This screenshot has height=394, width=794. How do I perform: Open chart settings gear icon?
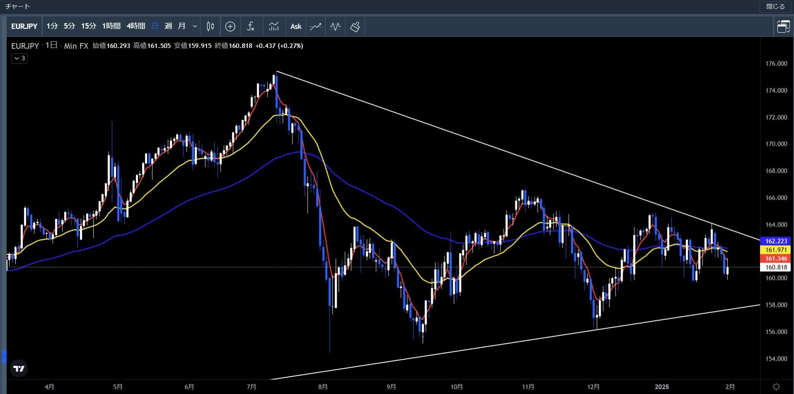[x=776, y=387]
